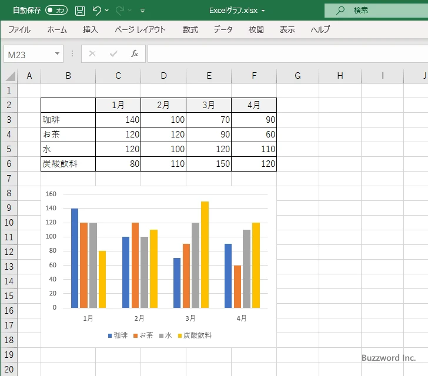Click the grayed-out Redo icon

click(120, 11)
